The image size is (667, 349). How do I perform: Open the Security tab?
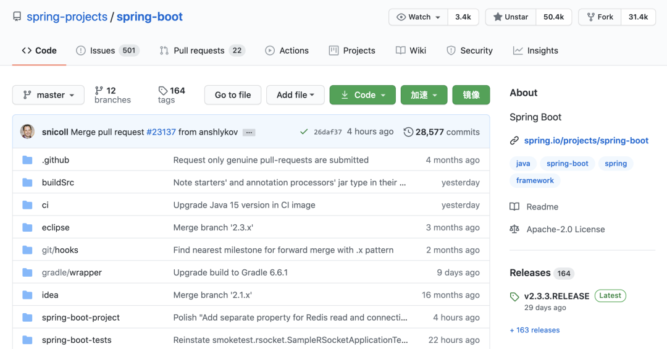(x=469, y=51)
